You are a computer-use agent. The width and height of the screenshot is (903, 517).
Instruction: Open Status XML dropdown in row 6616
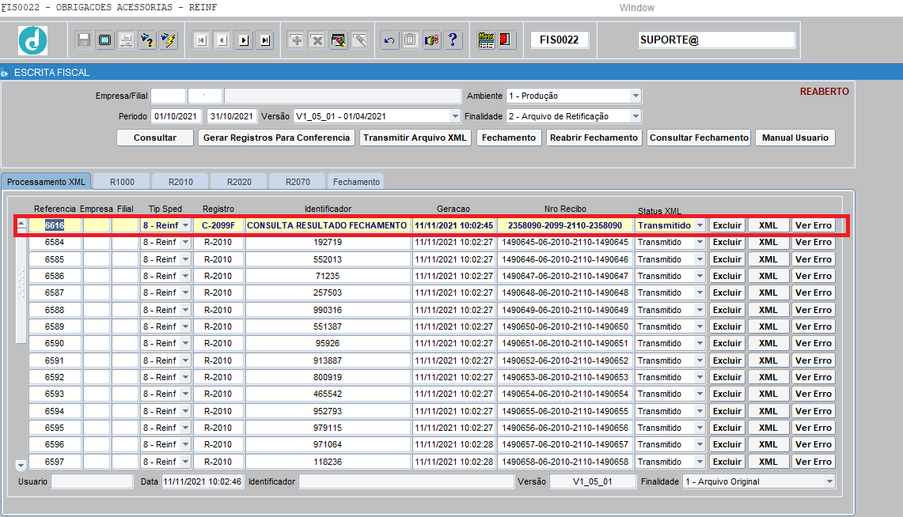tap(700, 225)
